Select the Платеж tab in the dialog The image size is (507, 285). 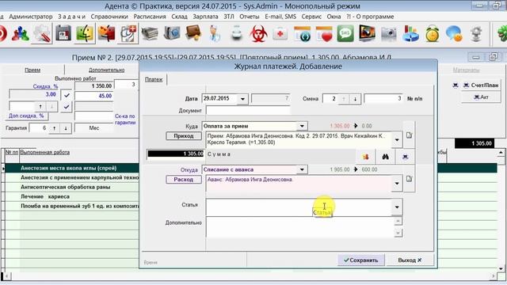(154, 79)
